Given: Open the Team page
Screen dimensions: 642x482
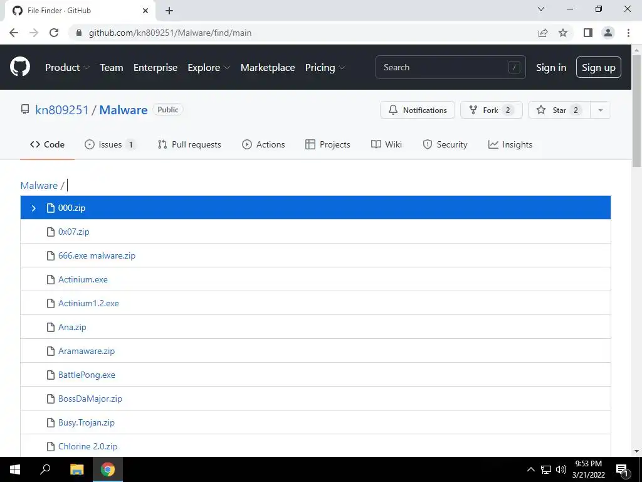Looking at the screenshot, I should (x=112, y=67).
